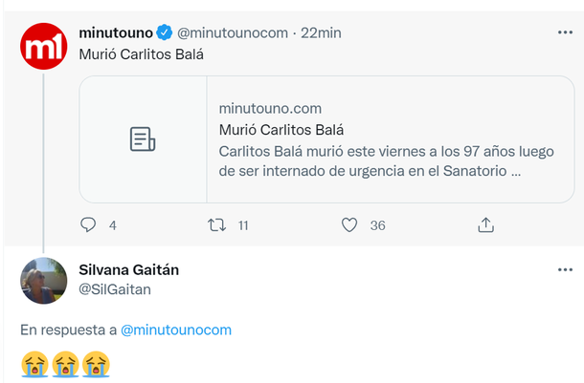Click the @SilGaitan handle
Image resolution: width=584 pixels, height=383 pixels.
click(115, 289)
